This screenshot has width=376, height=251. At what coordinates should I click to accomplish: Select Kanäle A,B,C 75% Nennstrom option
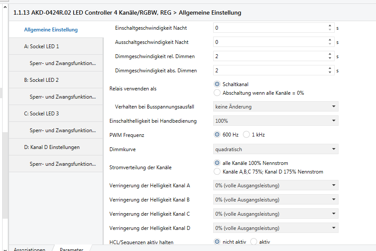pos(217,171)
